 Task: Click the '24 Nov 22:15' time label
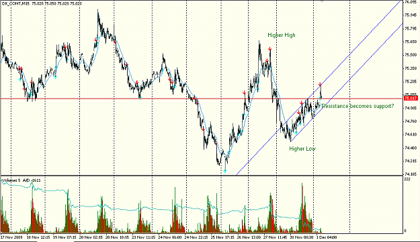point(196,237)
